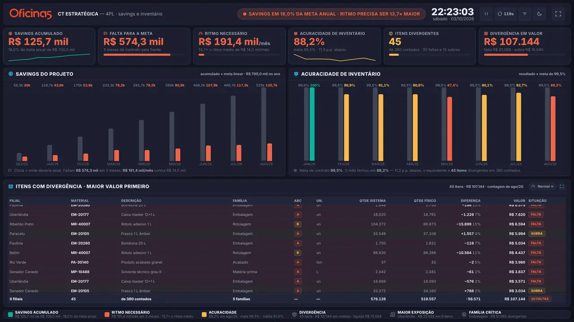Image resolution: width=574 pixels, height=322 pixels.
Task: Click the Maior Exposição building icon
Action: 392,314
